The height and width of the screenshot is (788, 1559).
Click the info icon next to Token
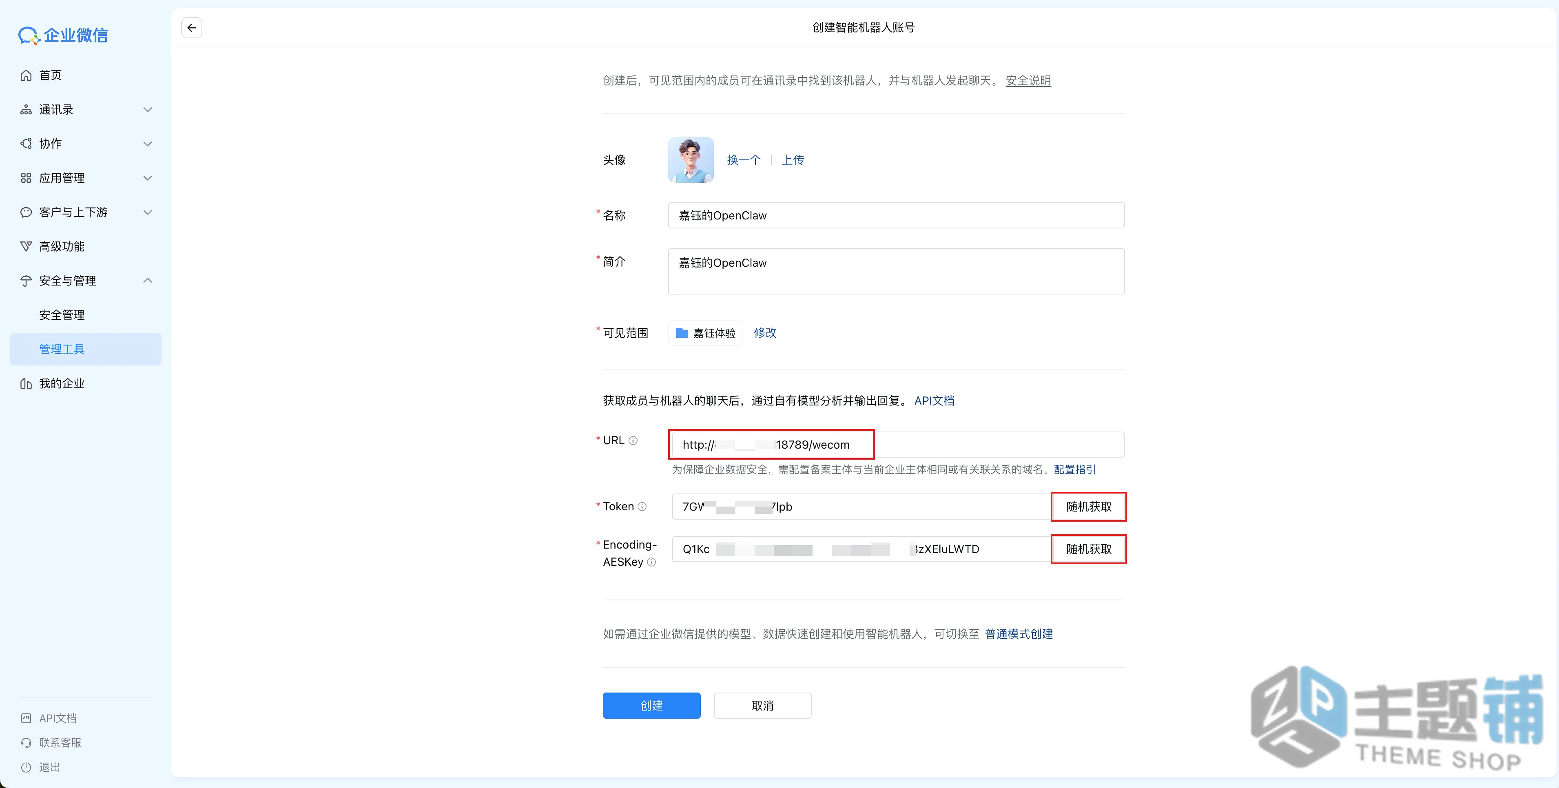pyautogui.click(x=642, y=507)
